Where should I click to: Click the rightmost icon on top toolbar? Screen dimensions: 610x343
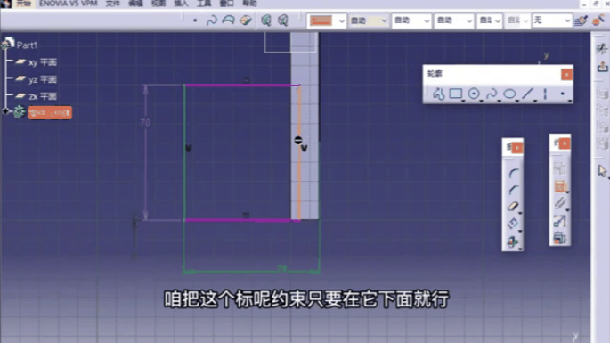[x=598, y=20]
